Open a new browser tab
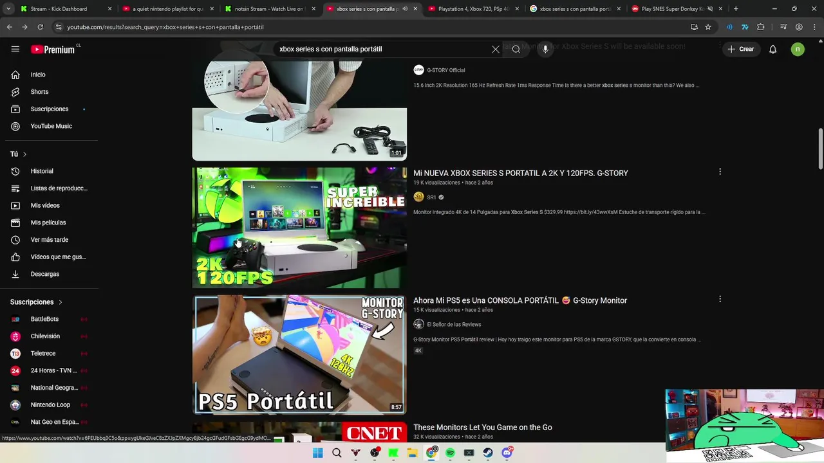This screenshot has height=463, width=824. (x=736, y=9)
